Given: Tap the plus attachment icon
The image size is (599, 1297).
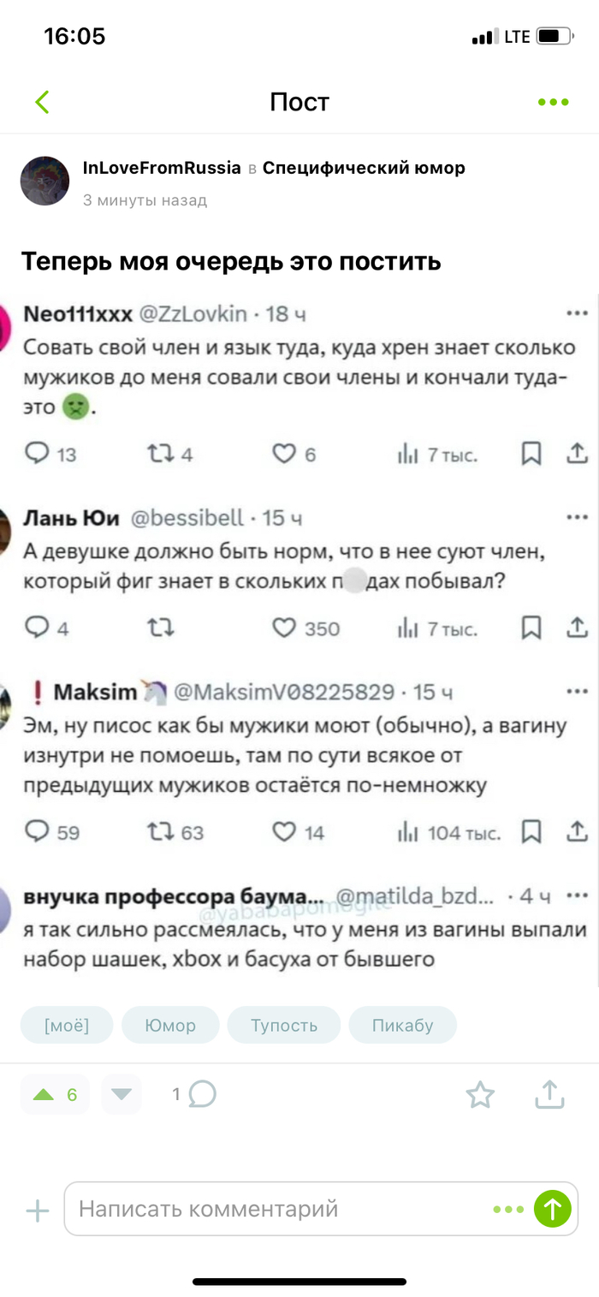Looking at the screenshot, I should pos(38,1210).
